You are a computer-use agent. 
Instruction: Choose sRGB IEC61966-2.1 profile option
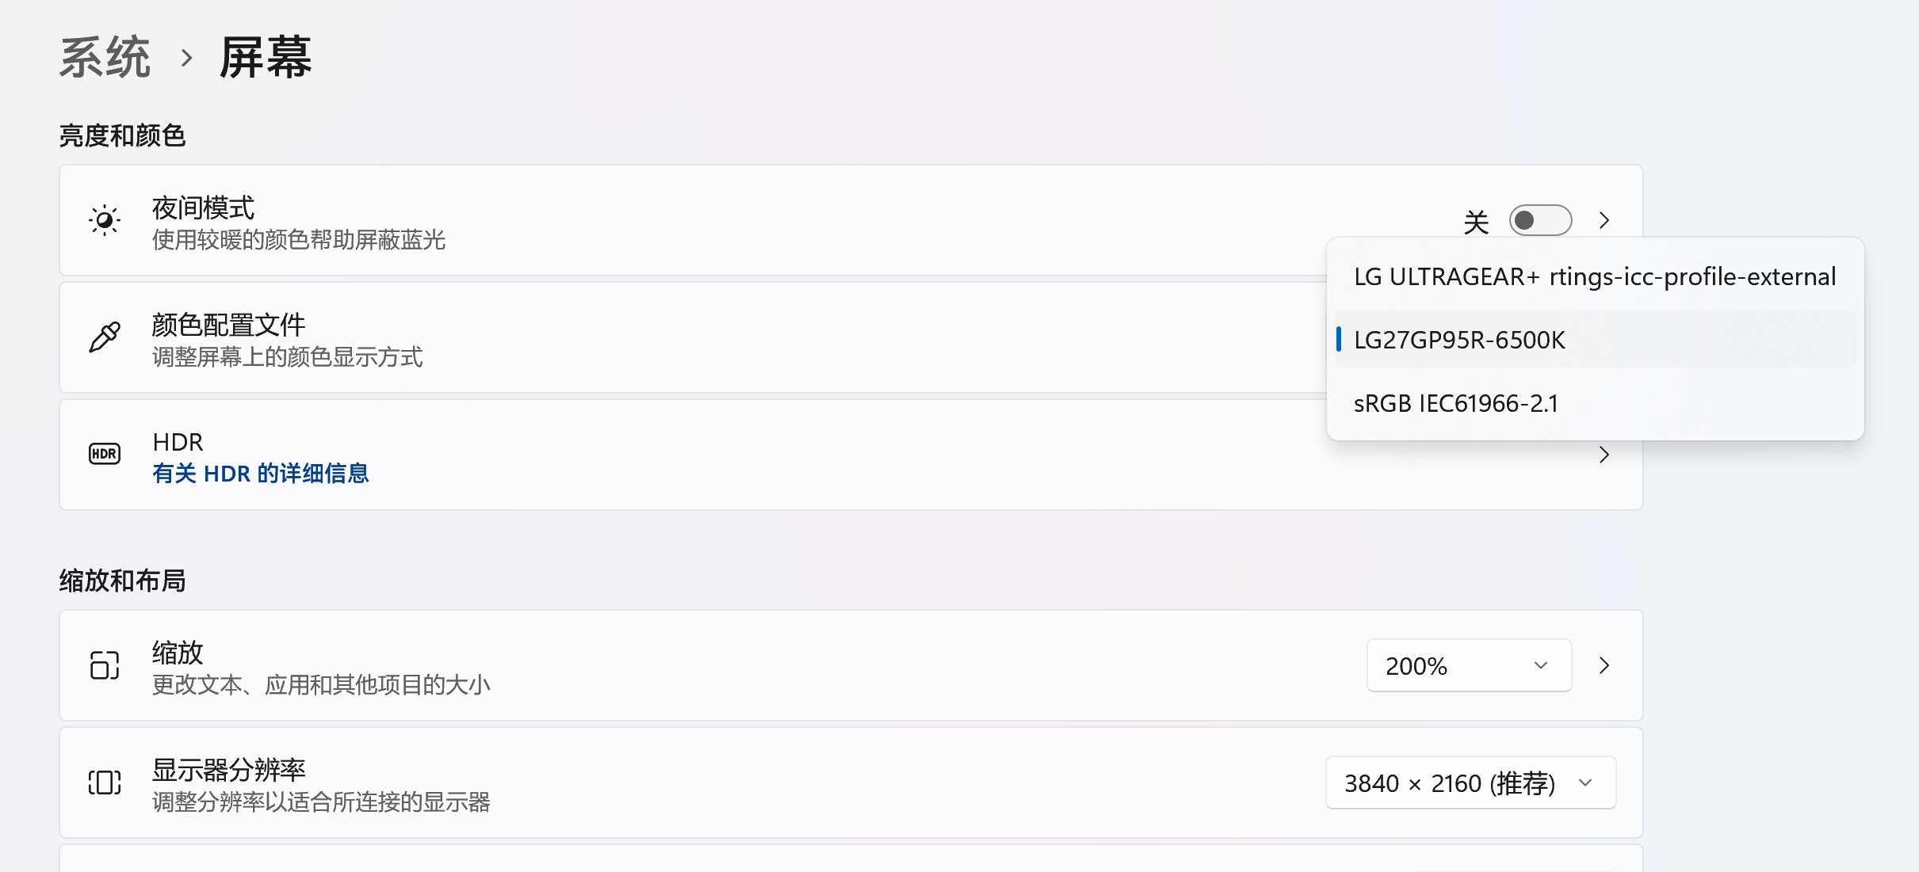pos(1455,403)
